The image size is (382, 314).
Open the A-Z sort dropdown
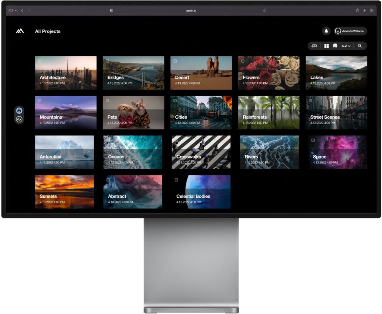346,46
